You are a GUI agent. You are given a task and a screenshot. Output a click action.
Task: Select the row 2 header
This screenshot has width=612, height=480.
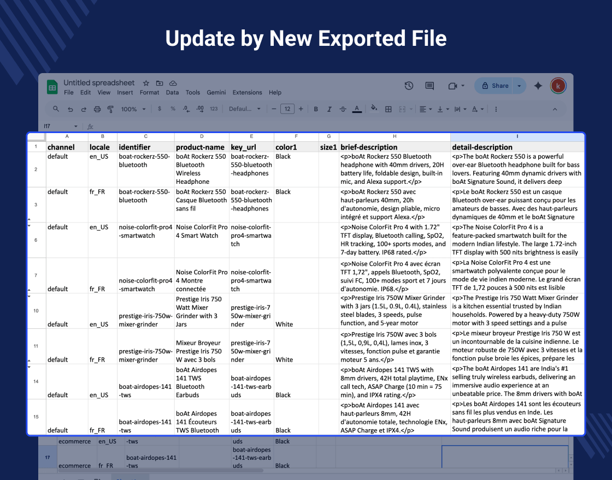click(36, 170)
